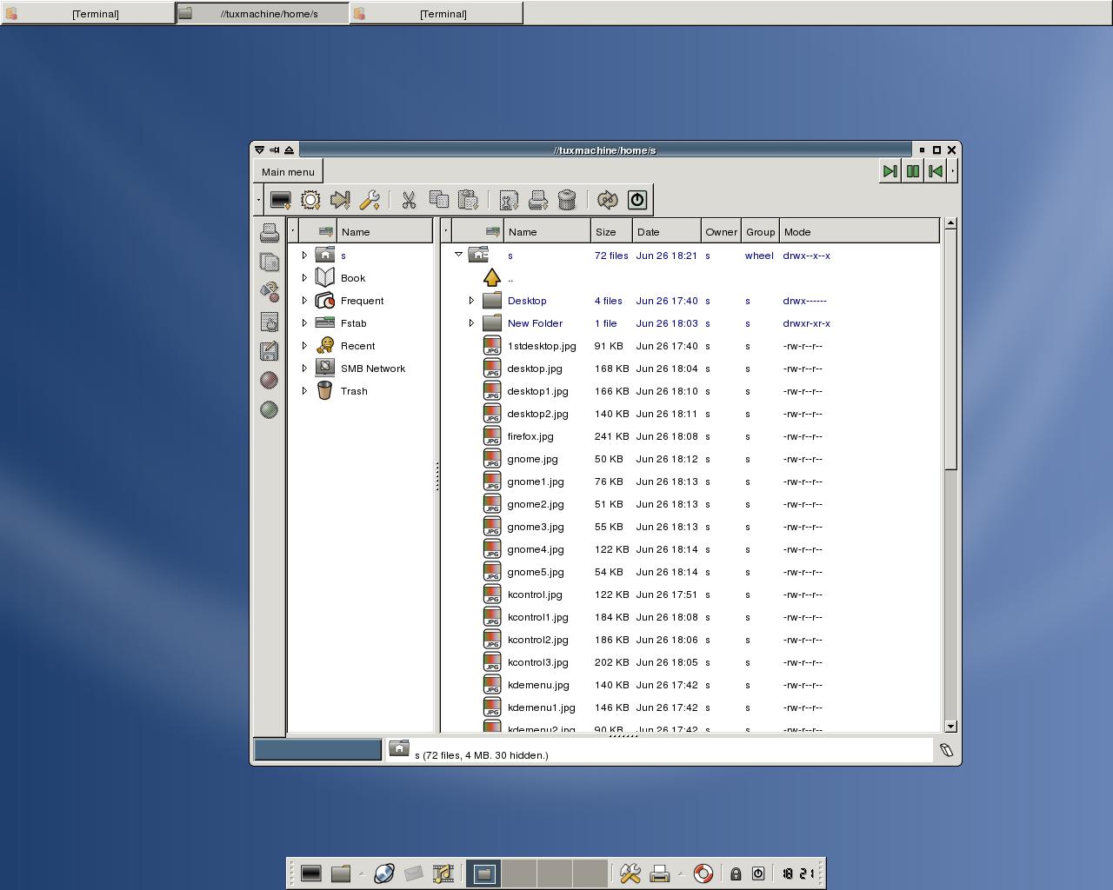Click the gear icon in file manager toolbar
This screenshot has width=1113, height=890.
(x=310, y=200)
